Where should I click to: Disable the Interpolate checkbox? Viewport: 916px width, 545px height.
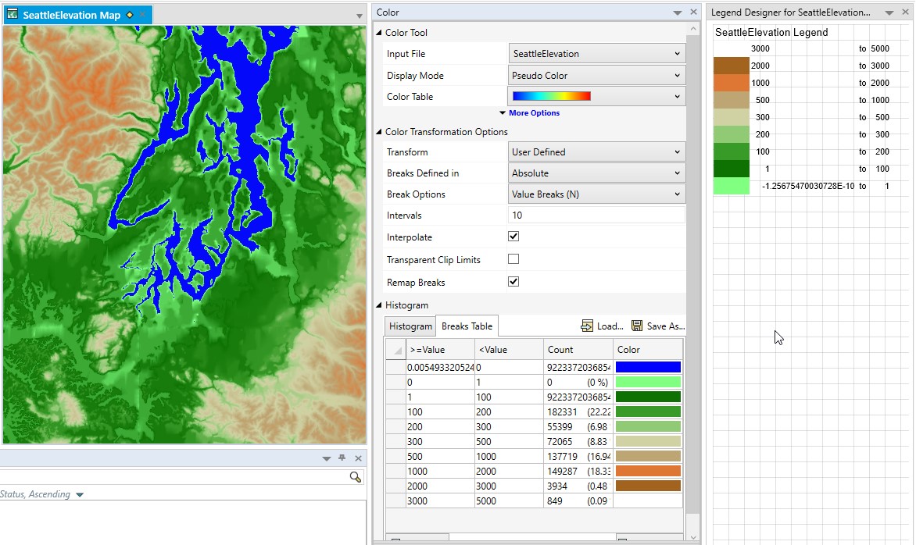pos(513,237)
